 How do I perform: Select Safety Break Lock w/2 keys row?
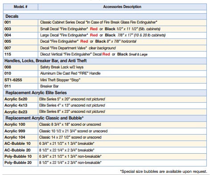pyautogui.click(x=105, y=67)
